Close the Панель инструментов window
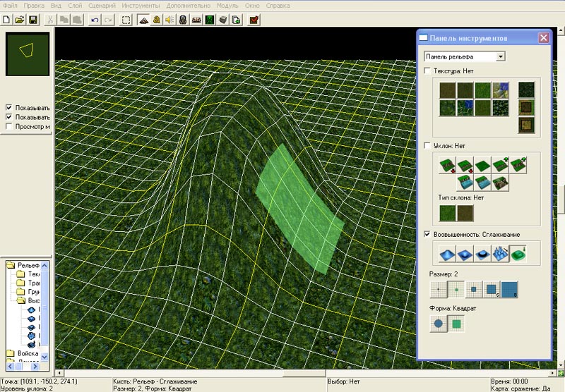The height and width of the screenshot is (392, 565). click(543, 38)
